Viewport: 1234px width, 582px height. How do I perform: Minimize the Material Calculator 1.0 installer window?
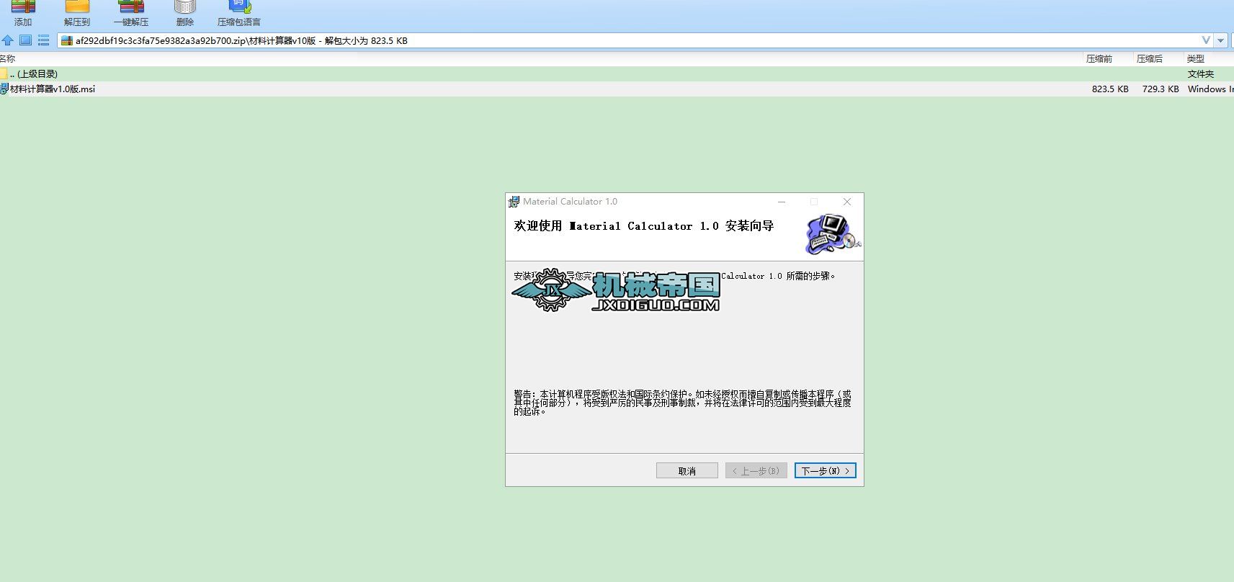pyautogui.click(x=782, y=202)
